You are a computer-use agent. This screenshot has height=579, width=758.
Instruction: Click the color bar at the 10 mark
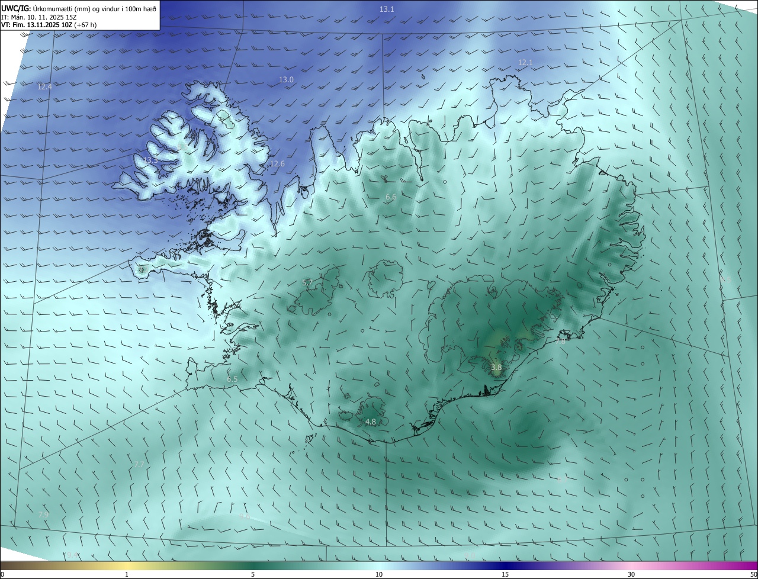pyautogui.click(x=379, y=574)
